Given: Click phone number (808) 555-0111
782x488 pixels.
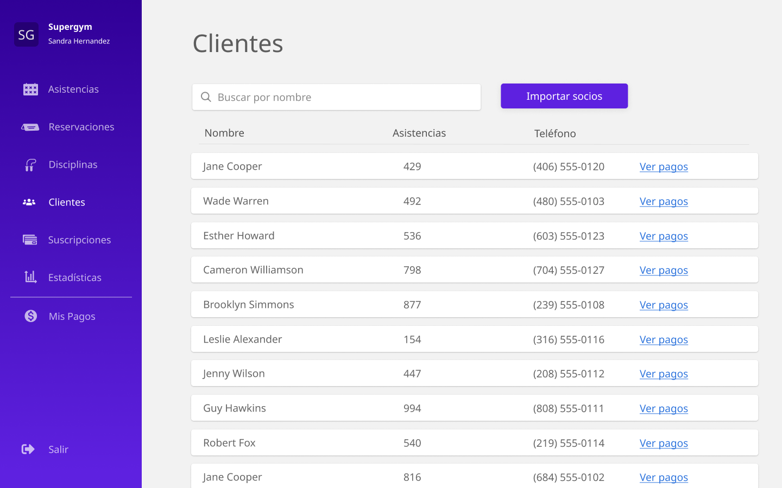Looking at the screenshot, I should click(x=569, y=408).
